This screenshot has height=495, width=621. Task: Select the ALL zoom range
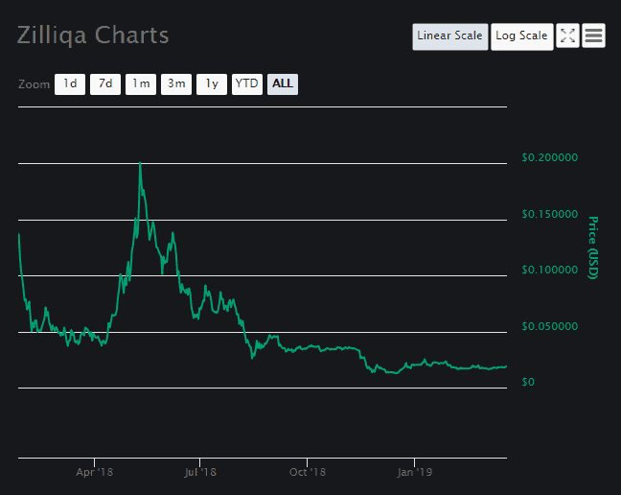(x=283, y=84)
